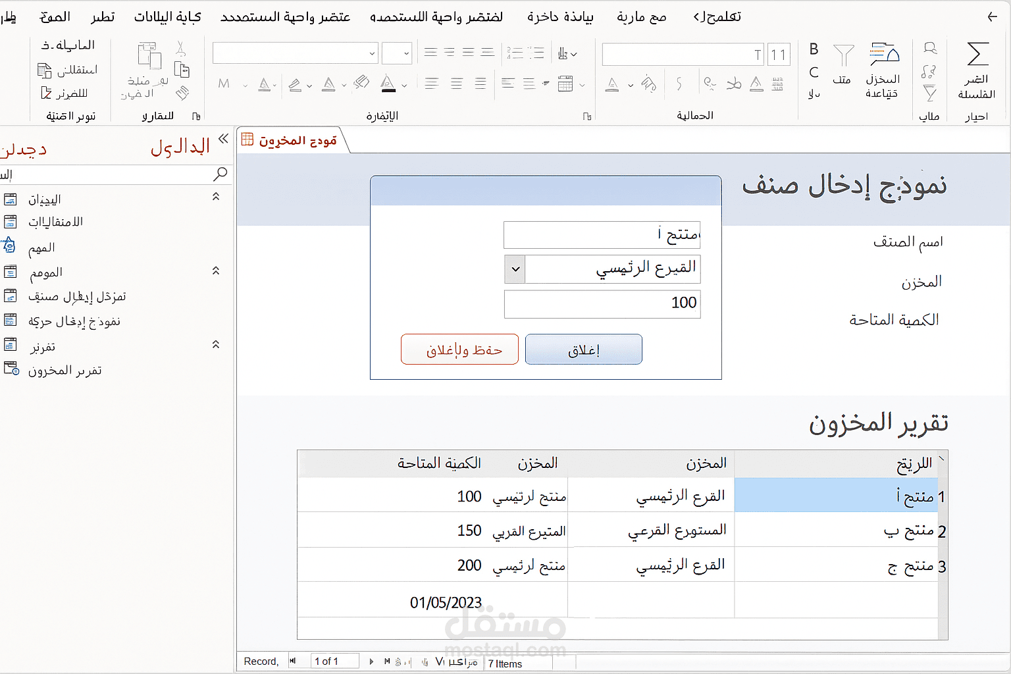
Task: Select the Sum (Σ) totals icon
Action: click(978, 53)
